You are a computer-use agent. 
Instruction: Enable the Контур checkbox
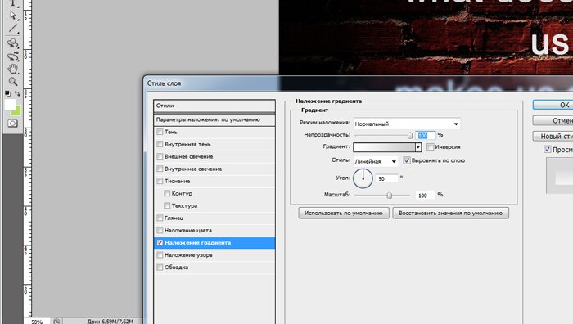tap(167, 193)
